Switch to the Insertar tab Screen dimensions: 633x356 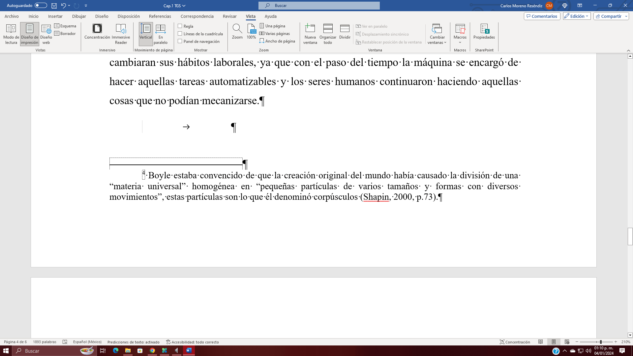click(x=55, y=16)
